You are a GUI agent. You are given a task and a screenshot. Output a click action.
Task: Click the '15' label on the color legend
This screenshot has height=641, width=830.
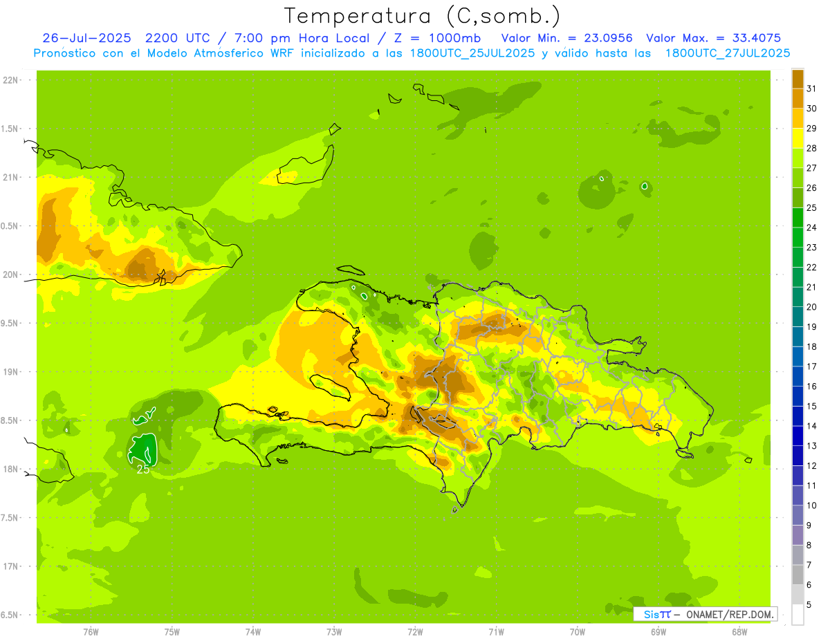click(811, 407)
